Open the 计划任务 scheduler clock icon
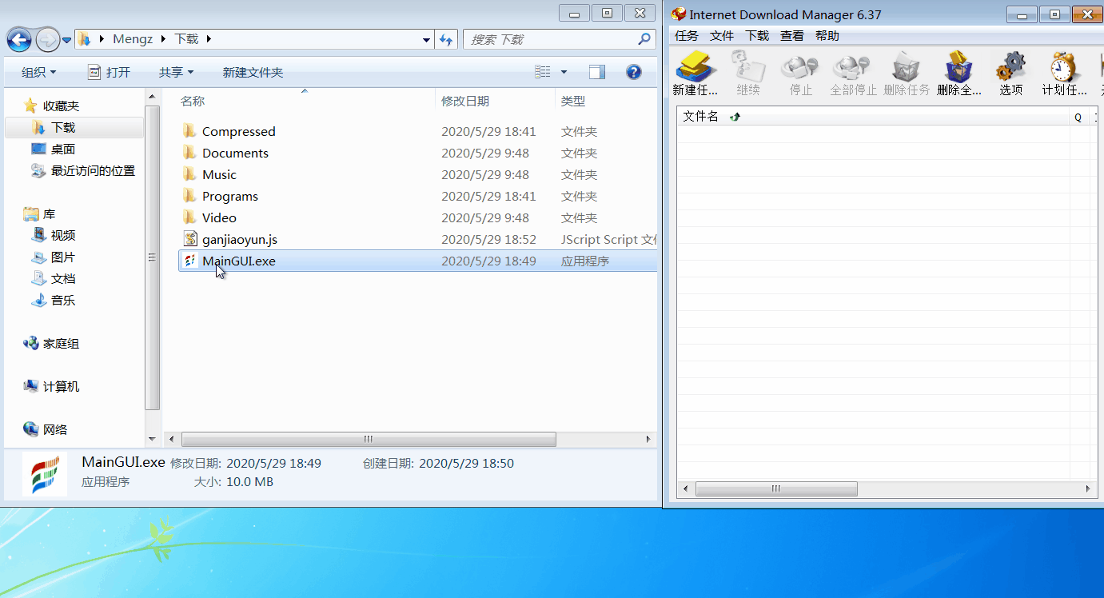The width and height of the screenshot is (1104, 598). tap(1064, 67)
